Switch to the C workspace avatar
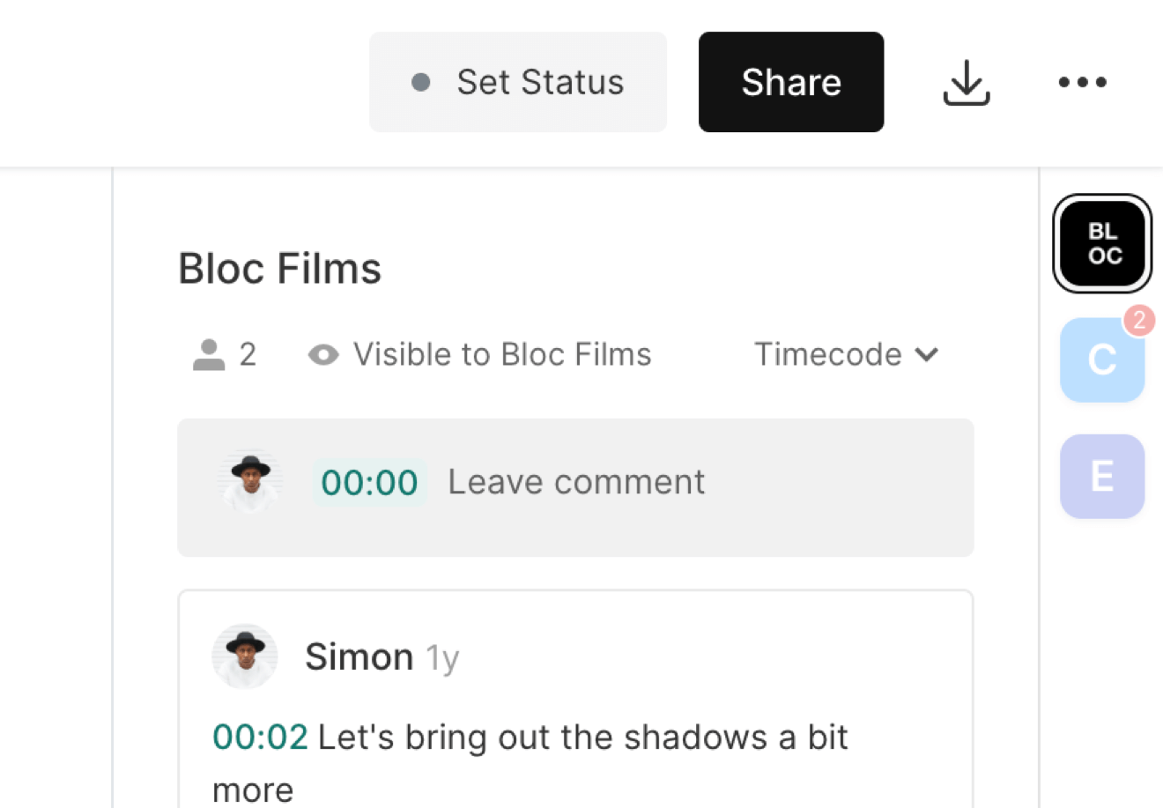Viewport: 1163px width, 808px height. (x=1101, y=360)
